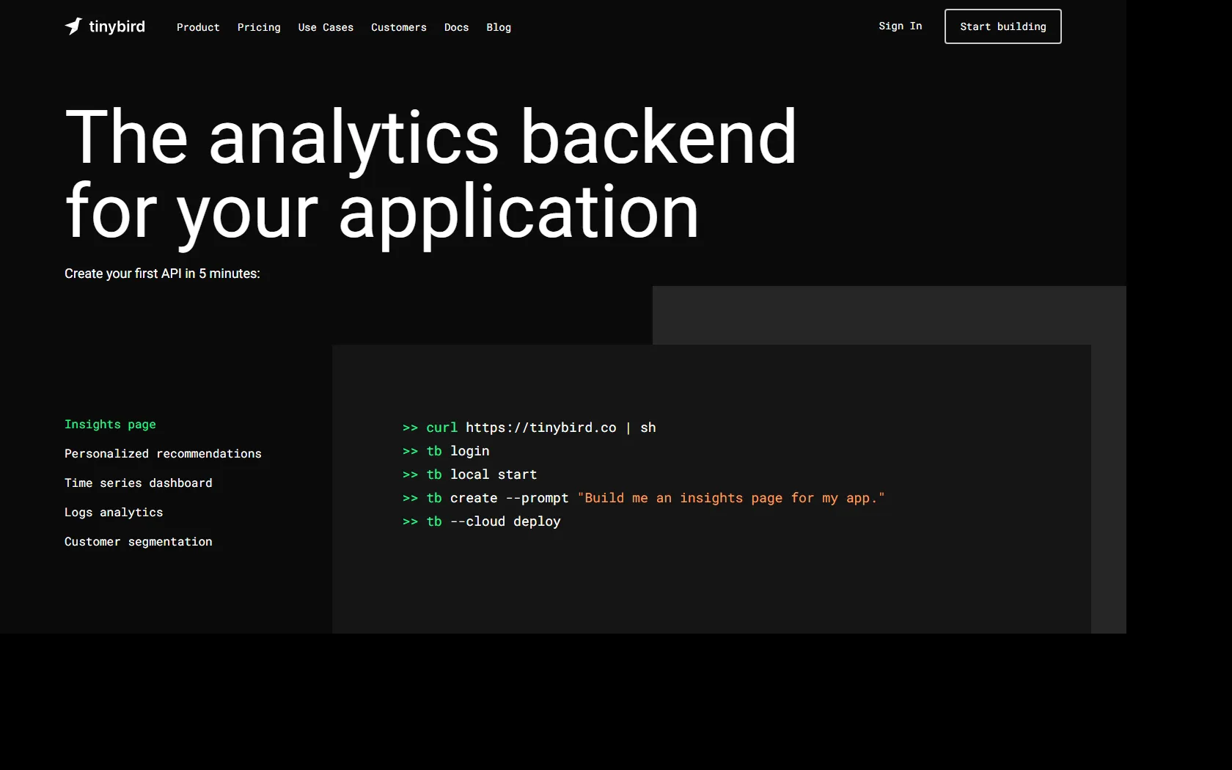Click the curl https://tinybird.co command line
Screen dimensions: 1232x770
(529, 428)
